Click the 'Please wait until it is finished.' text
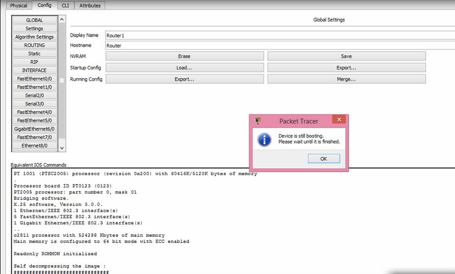 pyautogui.click(x=309, y=141)
